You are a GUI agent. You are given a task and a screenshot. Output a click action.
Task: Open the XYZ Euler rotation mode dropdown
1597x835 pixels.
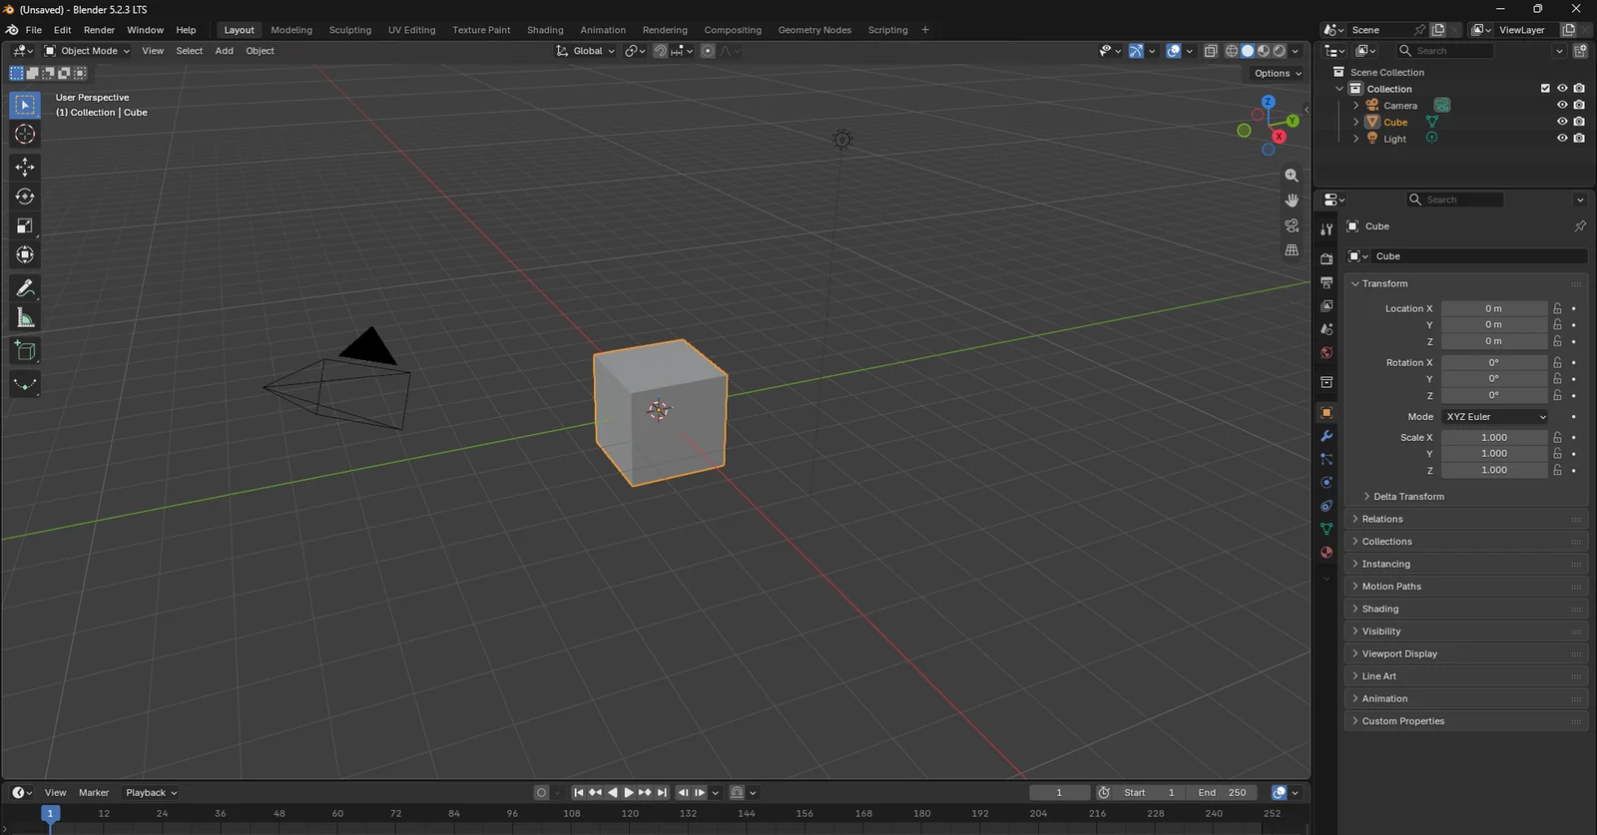pyautogui.click(x=1495, y=417)
